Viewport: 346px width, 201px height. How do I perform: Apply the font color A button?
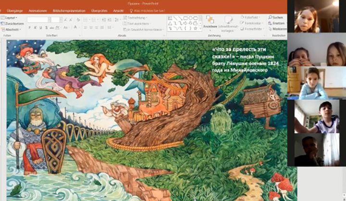pyautogui.click(x=75, y=27)
